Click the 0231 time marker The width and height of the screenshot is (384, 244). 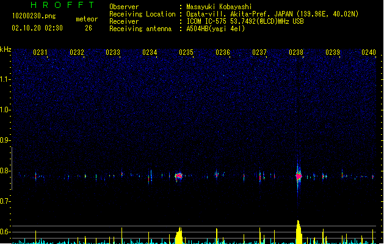click(40, 52)
